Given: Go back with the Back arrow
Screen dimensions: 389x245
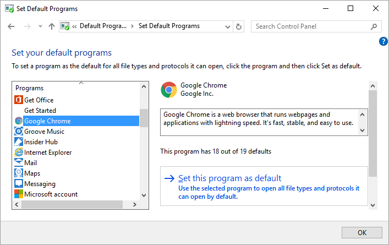Looking at the screenshot, I should (x=11, y=26).
